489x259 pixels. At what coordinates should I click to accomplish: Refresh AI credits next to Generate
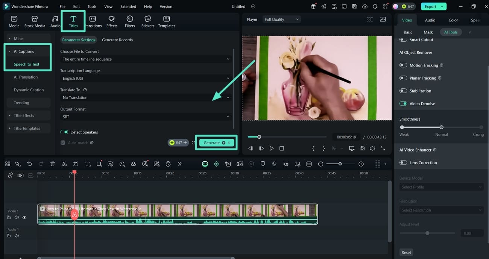[193, 143]
